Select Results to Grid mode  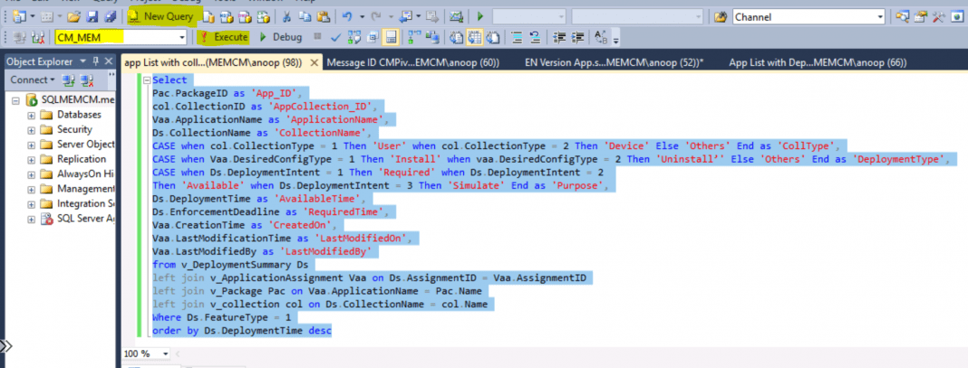pyautogui.click(x=474, y=37)
